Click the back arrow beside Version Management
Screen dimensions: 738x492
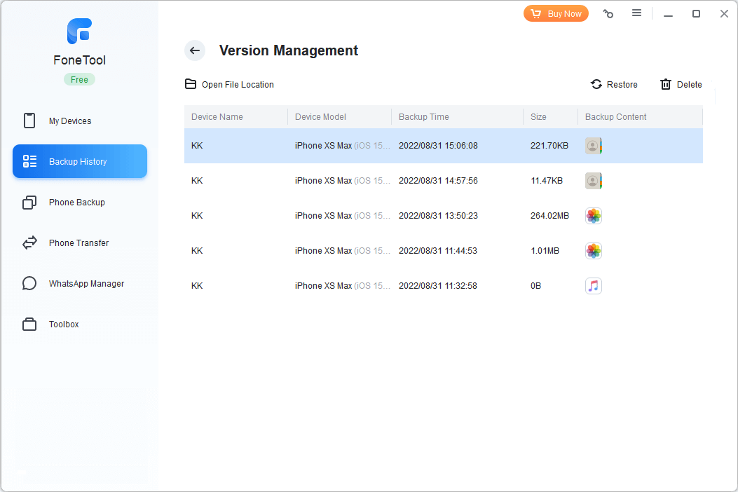[x=195, y=50]
